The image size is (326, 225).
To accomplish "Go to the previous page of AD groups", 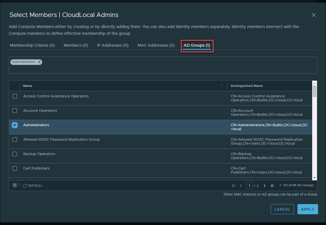I will 241,186.
